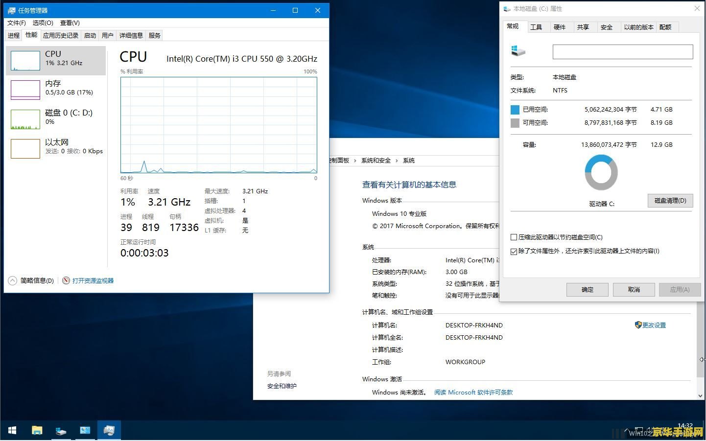This screenshot has width=706, height=441.
Task: Click Cancel in disk properties
Action: tap(634, 290)
